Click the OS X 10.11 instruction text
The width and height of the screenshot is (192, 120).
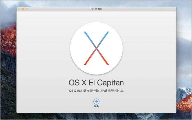point(96,91)
